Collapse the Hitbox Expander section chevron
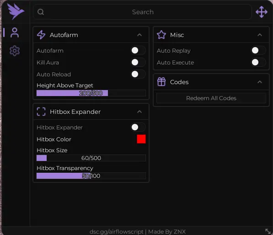This screenshot has width=273, height=235. click(139, 112)
